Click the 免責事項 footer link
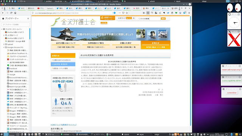Screen dimensions: 242x136 [64, 125]
